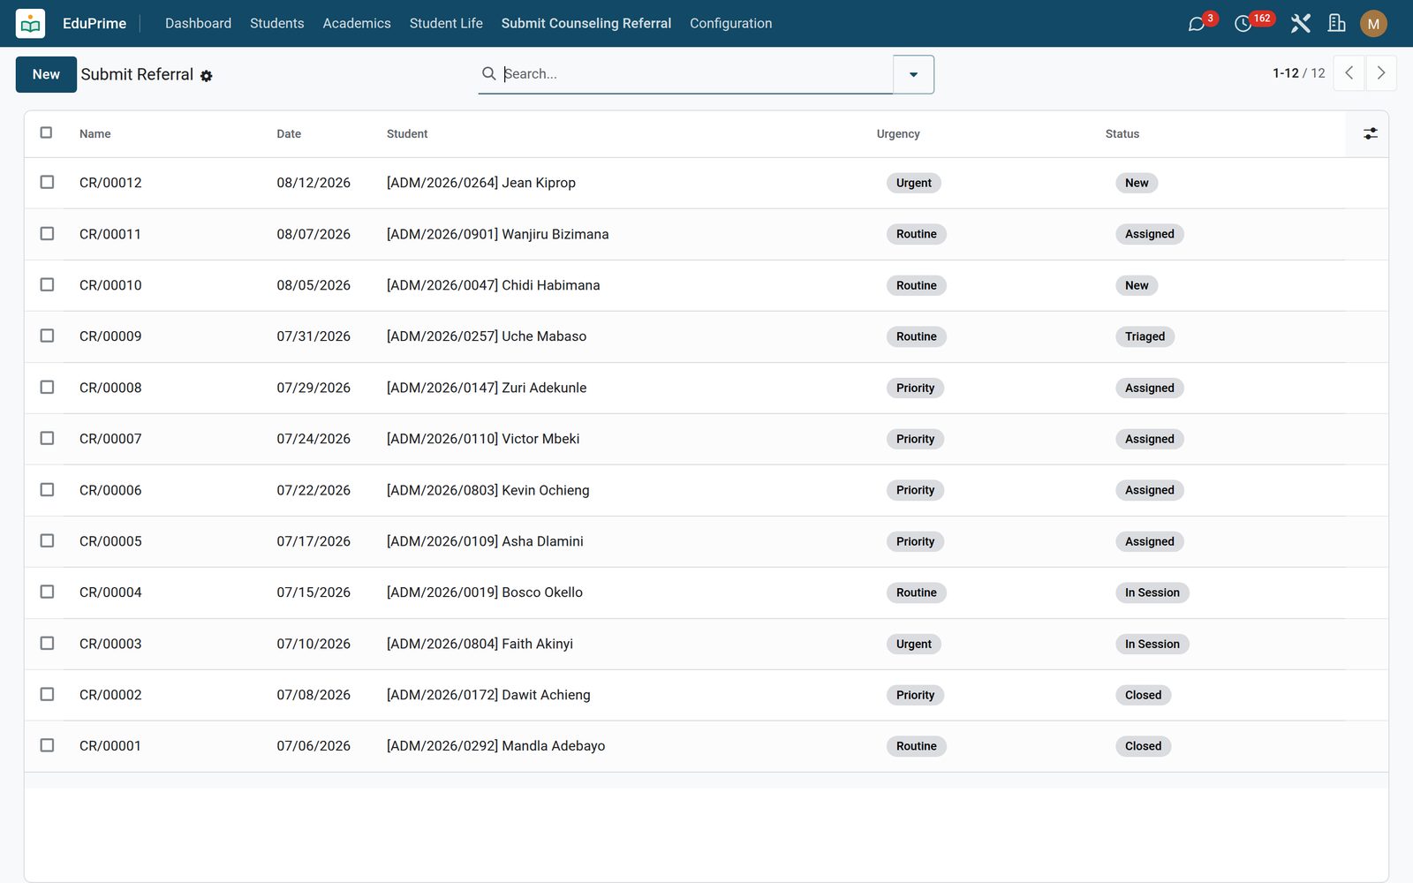The image size is (1413, 883).
Task: Click date 07/08/2026
Action: [314, 695]
